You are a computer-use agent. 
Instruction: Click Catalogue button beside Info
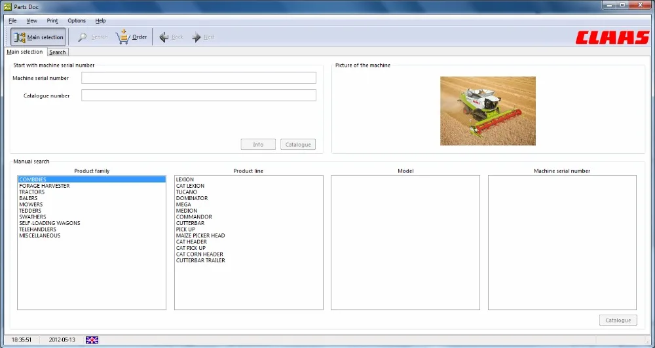pos(298,145)
